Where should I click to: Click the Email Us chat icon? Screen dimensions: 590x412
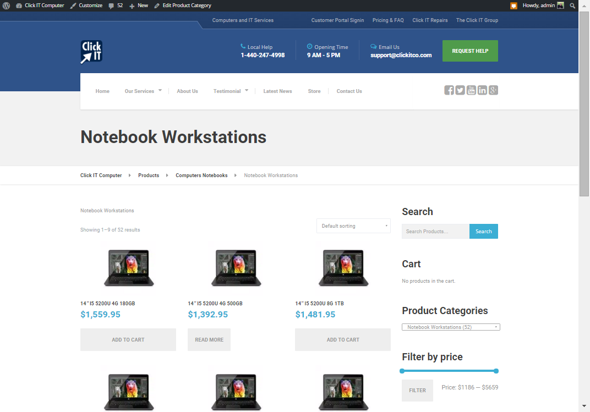tap(373, 46)
